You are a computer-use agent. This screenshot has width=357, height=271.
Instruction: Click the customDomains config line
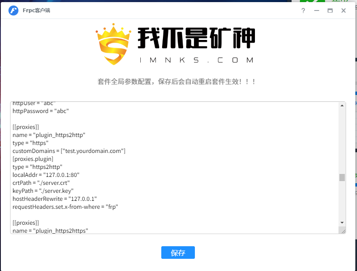(69, 151)
